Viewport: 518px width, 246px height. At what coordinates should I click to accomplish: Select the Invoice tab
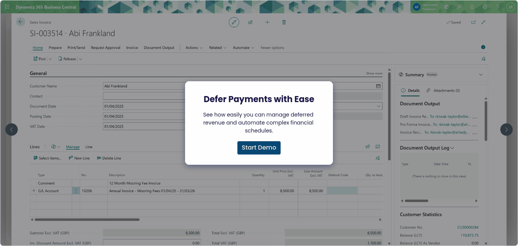[x=132, y=48]
